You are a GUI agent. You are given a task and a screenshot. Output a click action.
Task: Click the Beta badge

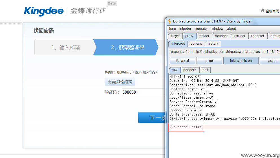click(x=112, y=3)
